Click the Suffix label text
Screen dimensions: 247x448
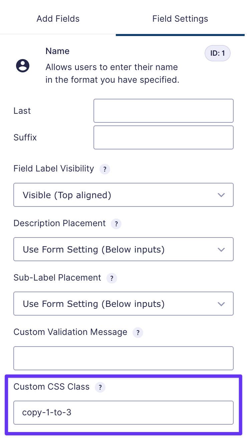point(25,137)
